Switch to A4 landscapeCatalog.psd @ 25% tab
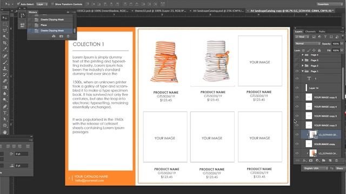 [x=218, y=11]
